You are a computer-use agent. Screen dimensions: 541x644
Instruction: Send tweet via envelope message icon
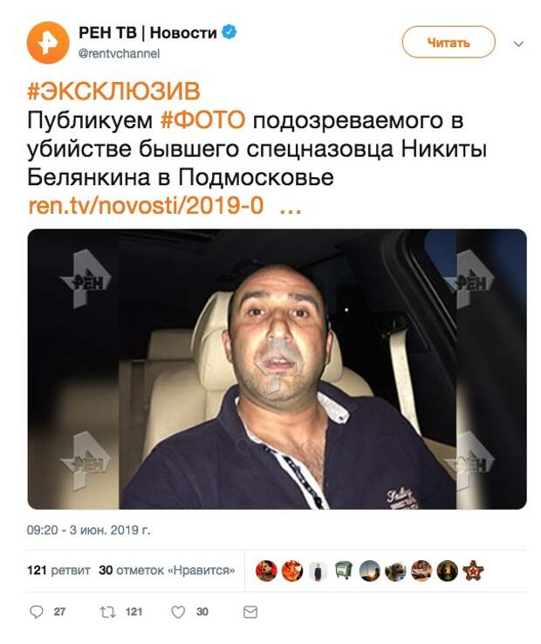tap(250, 612)
